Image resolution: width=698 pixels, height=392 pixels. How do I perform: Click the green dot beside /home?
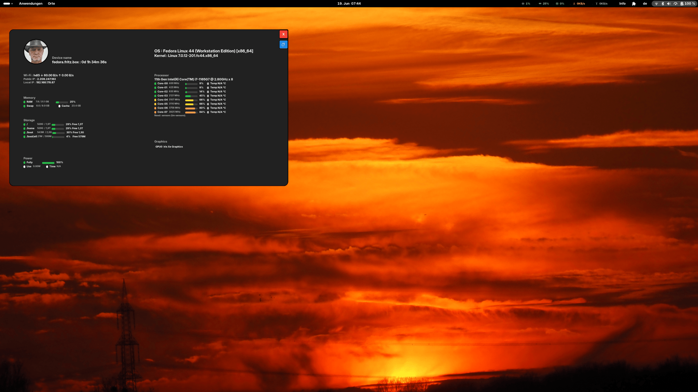(24, 128)
